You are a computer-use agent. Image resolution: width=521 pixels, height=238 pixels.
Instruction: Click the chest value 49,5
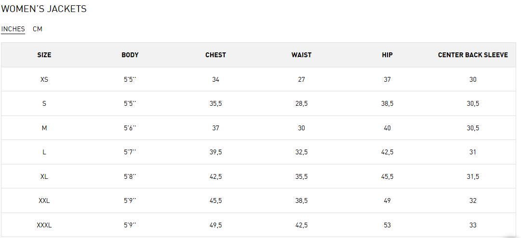[215, 225]
